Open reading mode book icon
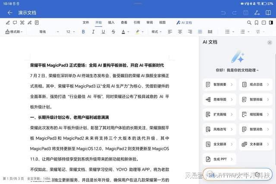Screen dimensions: 276x184 268,12
